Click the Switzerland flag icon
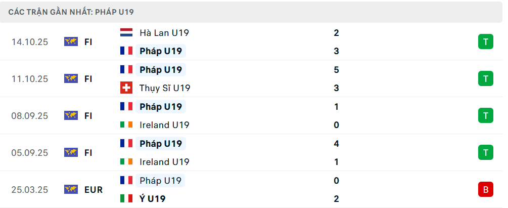The image size is (508, 208). coord(126,88)
